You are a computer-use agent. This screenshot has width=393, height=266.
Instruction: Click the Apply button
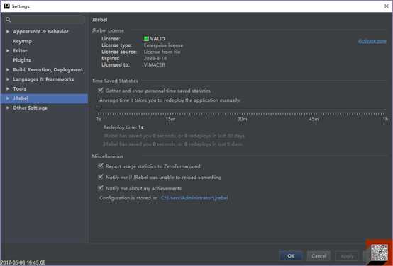347,256
